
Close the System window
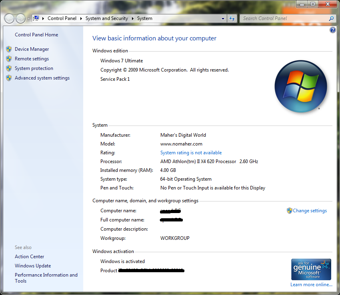(328, 4)
